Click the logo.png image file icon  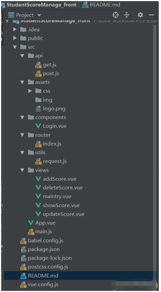coord(38,109)
